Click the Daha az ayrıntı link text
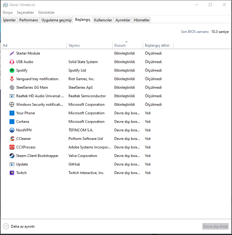Image resolution: width=232 pixels, height=235 pixels. [23, 226]
